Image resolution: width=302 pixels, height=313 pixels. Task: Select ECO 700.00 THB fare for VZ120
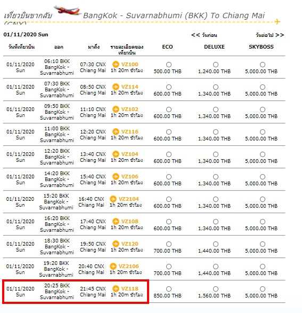pos(169,244)
